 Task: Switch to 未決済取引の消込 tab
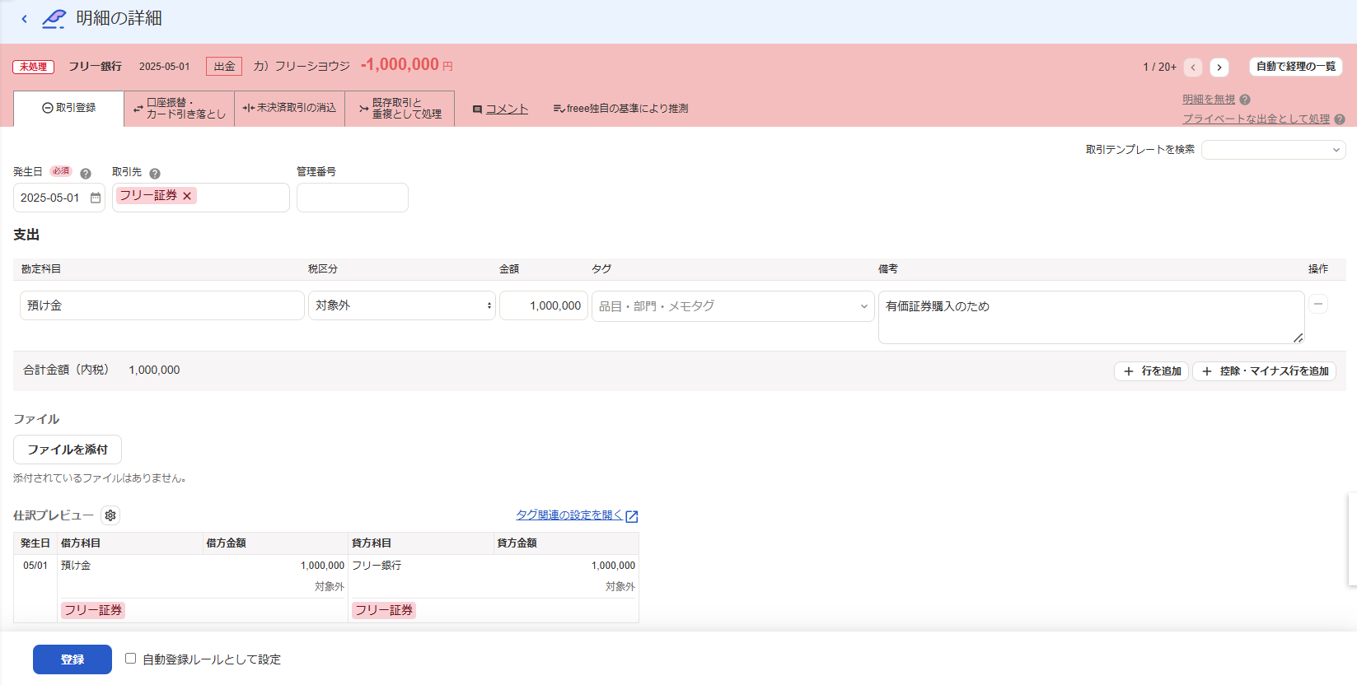point(290,109)
